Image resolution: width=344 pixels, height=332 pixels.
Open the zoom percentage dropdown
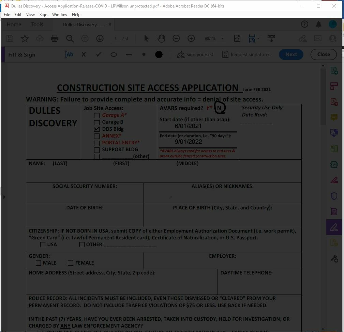click(223, 38)
